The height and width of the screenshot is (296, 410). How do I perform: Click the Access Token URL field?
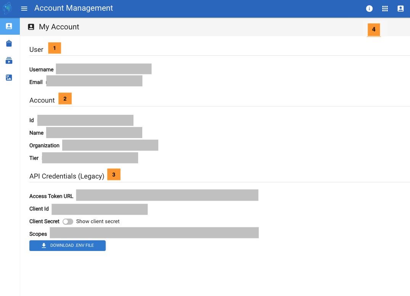click(167, 195)
